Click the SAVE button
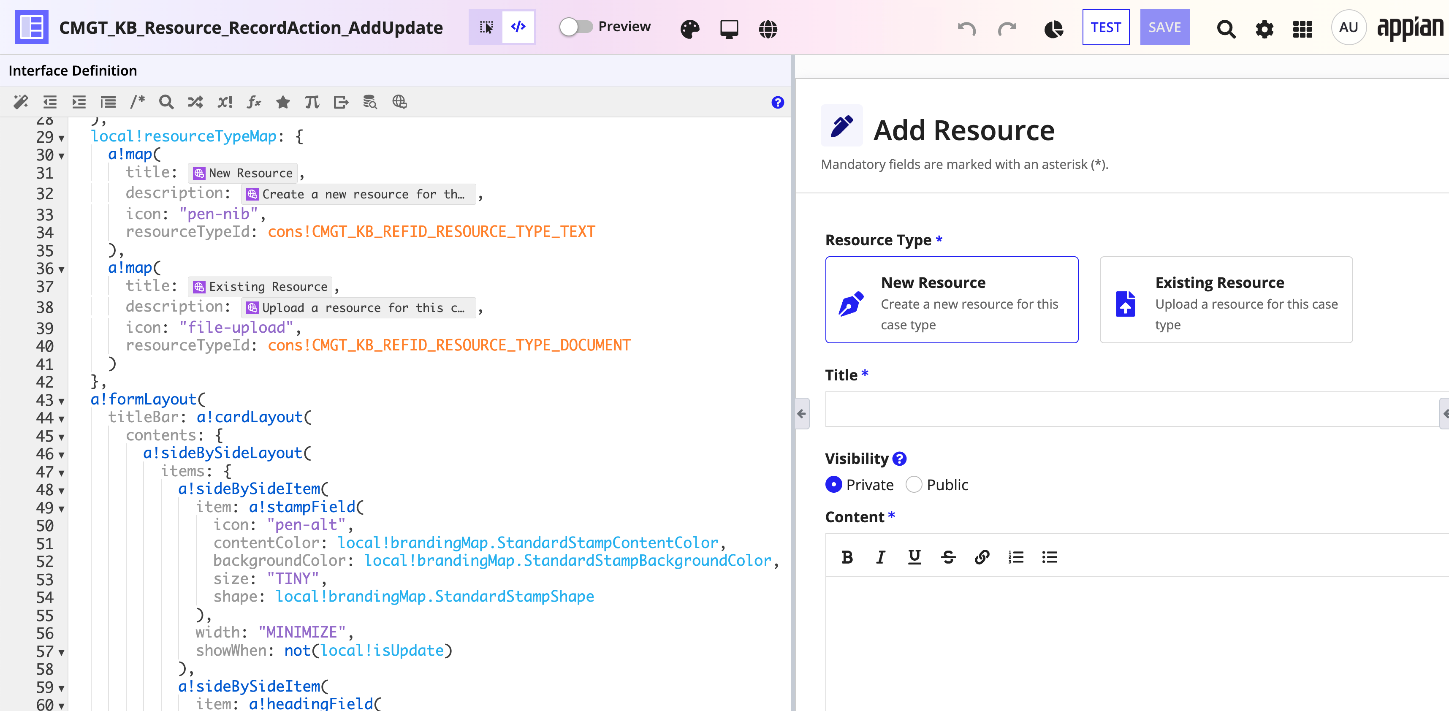This screenshot has width=1449, height=711. pyautogui.click(x=1164, y=27)
